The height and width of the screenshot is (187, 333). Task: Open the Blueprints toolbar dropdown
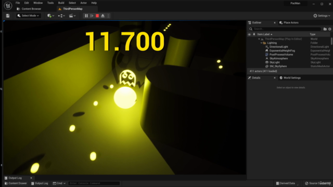click(x=61, y=16)
